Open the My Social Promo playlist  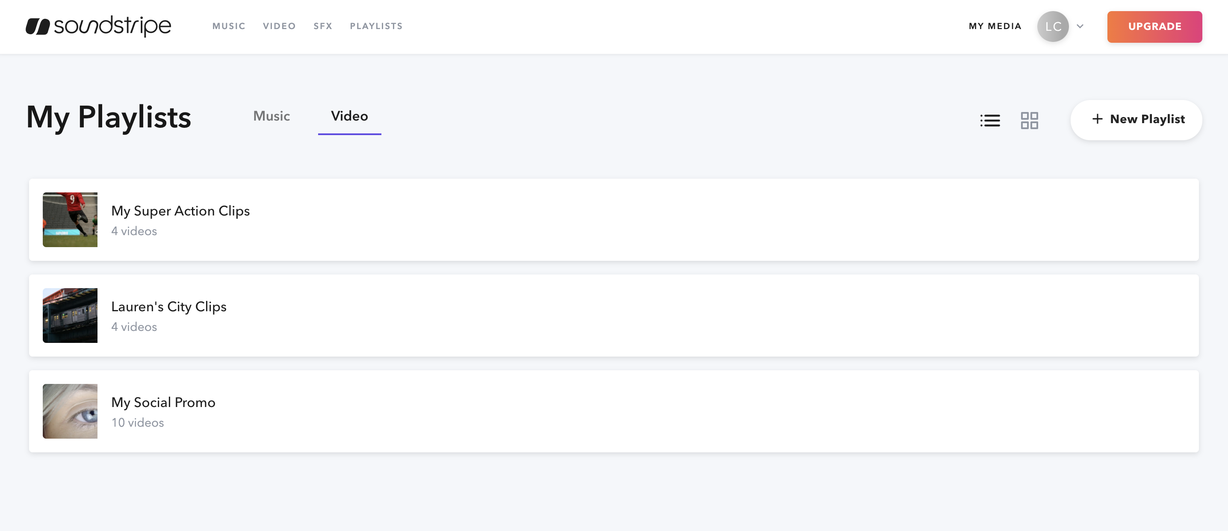(163, 402)
